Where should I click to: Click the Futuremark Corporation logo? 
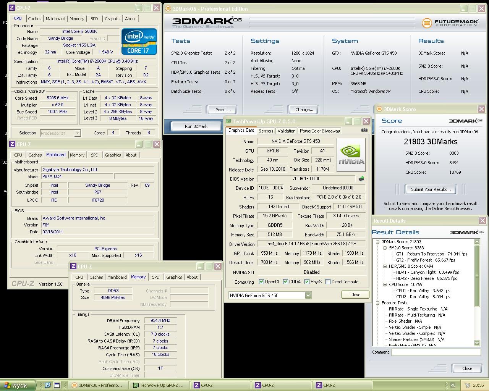point(450,23)
